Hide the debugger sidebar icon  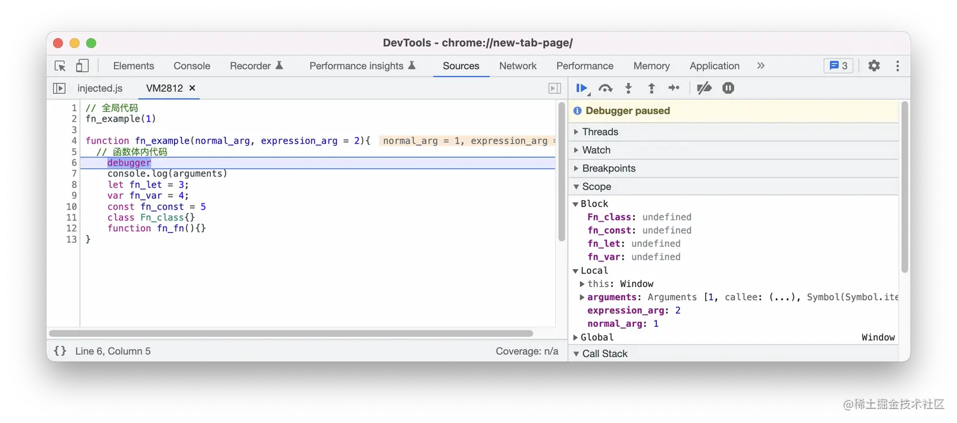(x=554, y=89)
